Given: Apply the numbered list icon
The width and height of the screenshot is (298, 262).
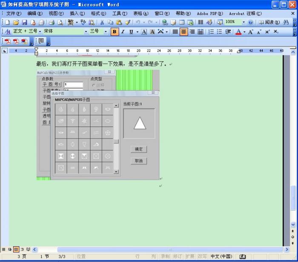Looking at the screenshot, I should 211,31.
